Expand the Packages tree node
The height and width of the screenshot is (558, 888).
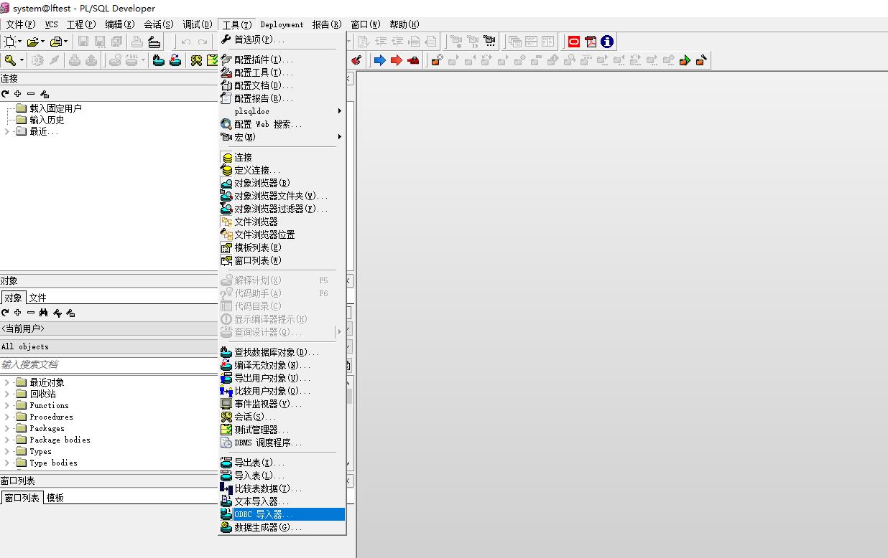pos(7,428)
